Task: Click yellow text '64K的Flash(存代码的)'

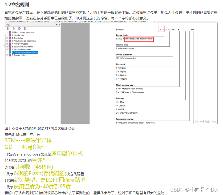Action: click(40, 173)
